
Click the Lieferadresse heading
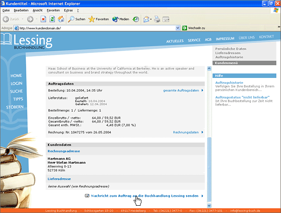59,179
